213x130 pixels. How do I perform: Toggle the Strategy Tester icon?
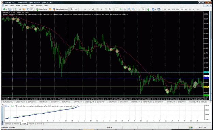pyautogui.click(x=32, y=9)
